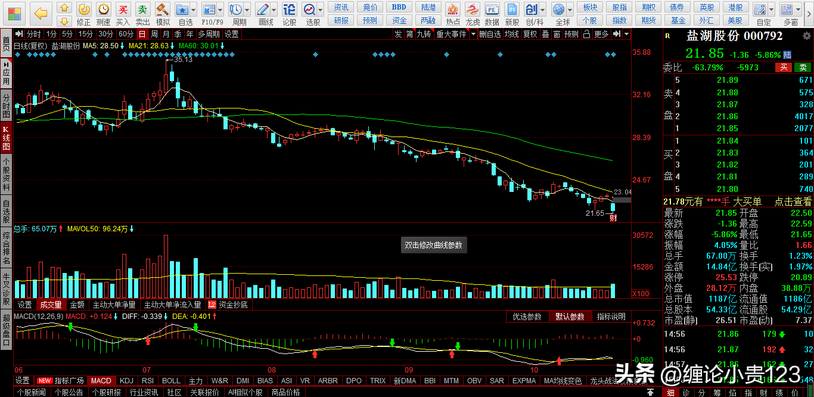Image resolution: width=814 pixels, height=397 pixels.
Task: Click the 个股新闻 stock news tab
Action: [x=32, y=392]
